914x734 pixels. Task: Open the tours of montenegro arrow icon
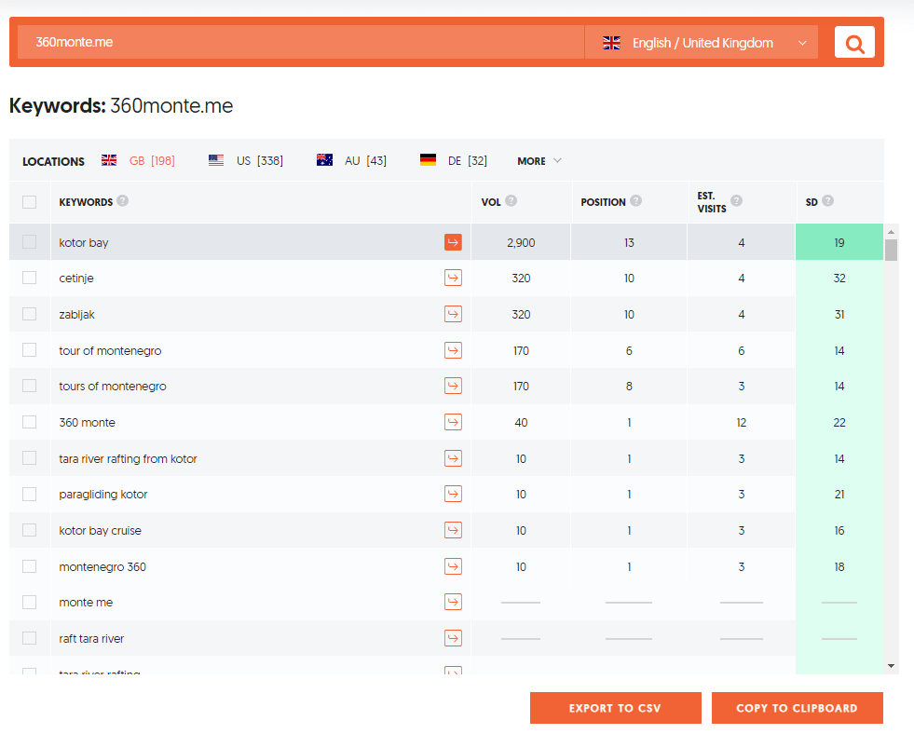[x=453, y=386]
